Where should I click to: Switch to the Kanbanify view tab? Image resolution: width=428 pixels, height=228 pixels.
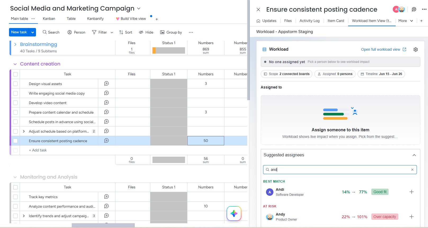[95, 18]
